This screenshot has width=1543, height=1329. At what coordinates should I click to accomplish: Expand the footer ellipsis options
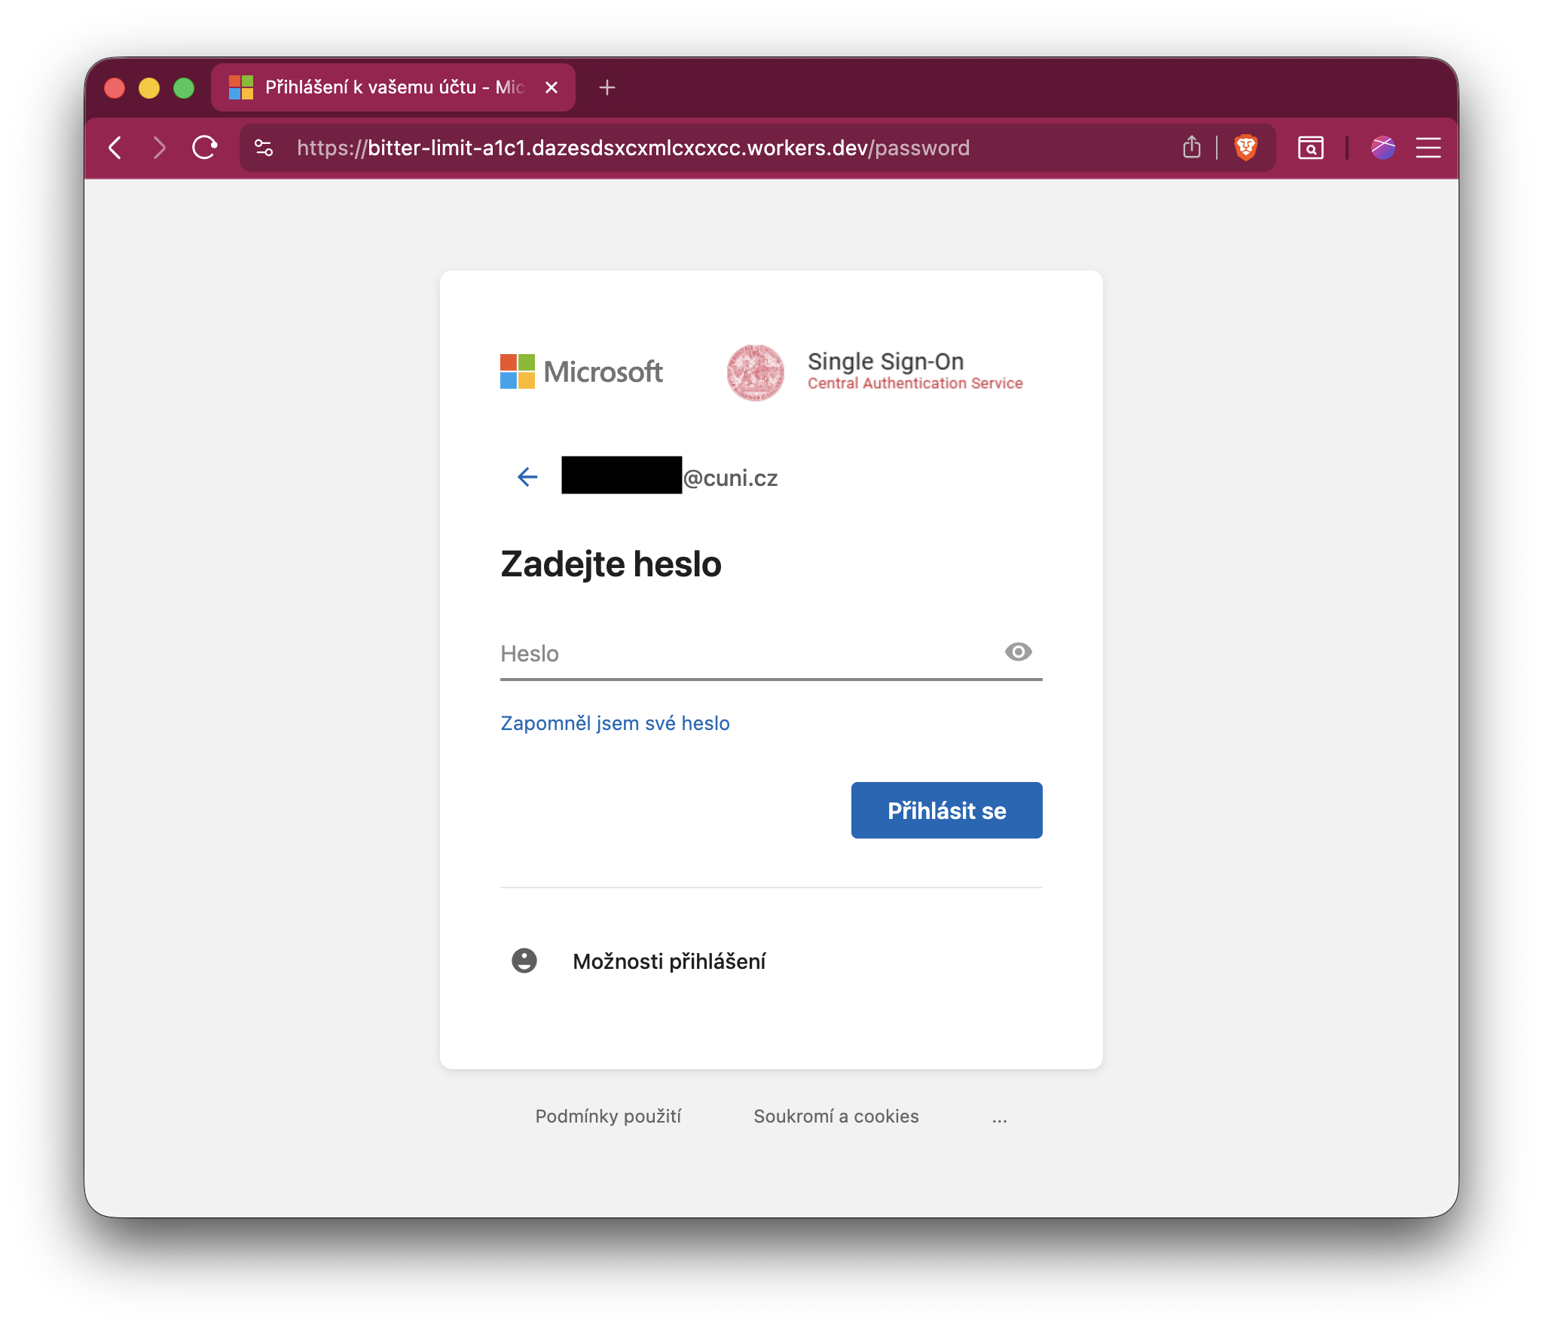(1000, 1118)
